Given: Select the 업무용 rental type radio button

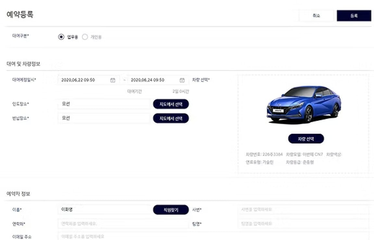Looking at the screenshot, I should [61, 37].
